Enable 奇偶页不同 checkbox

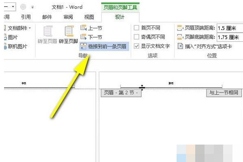[136, 37]
